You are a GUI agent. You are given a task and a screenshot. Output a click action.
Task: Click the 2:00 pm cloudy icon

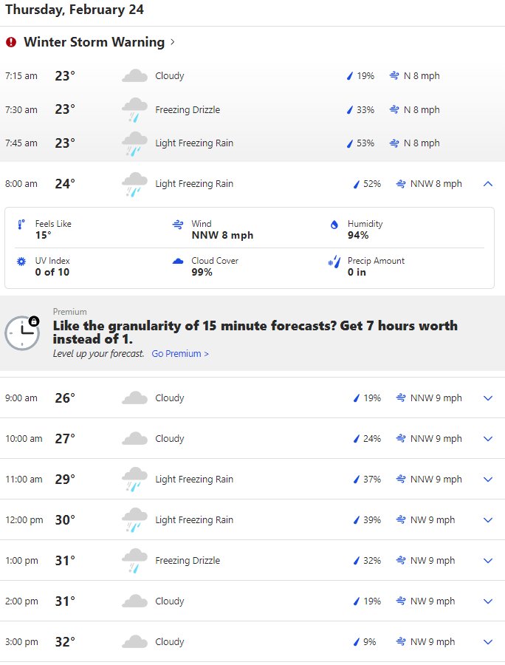(134, 601)
